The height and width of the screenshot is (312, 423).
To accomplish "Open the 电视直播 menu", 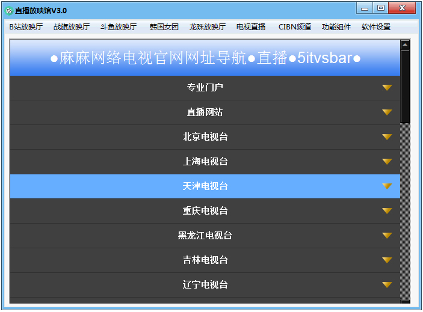I will tap(251, 27).
